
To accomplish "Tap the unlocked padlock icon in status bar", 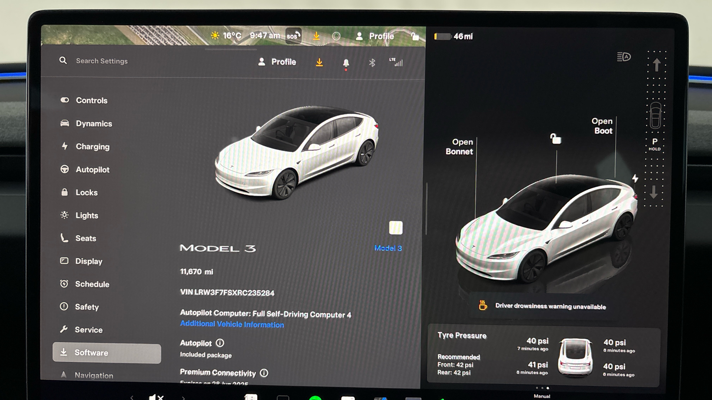I will click(x=415, y=36).
